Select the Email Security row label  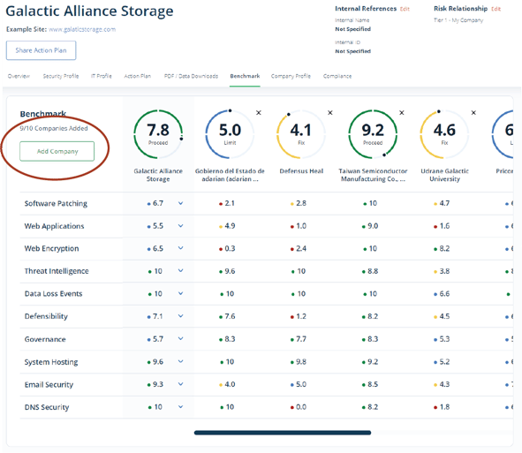point(49,384)
